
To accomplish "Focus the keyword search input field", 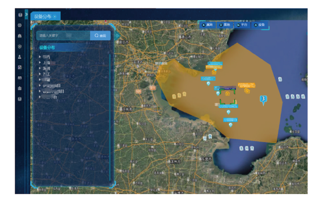I will [63, 36].
